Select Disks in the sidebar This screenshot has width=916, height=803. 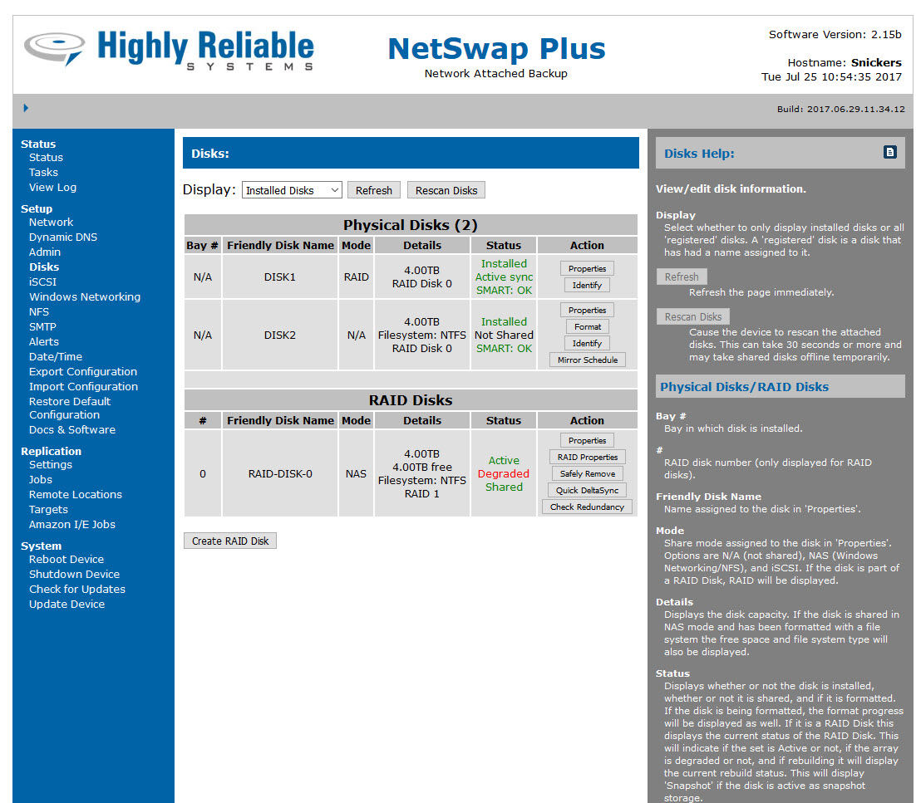click(x=44, y=267)
